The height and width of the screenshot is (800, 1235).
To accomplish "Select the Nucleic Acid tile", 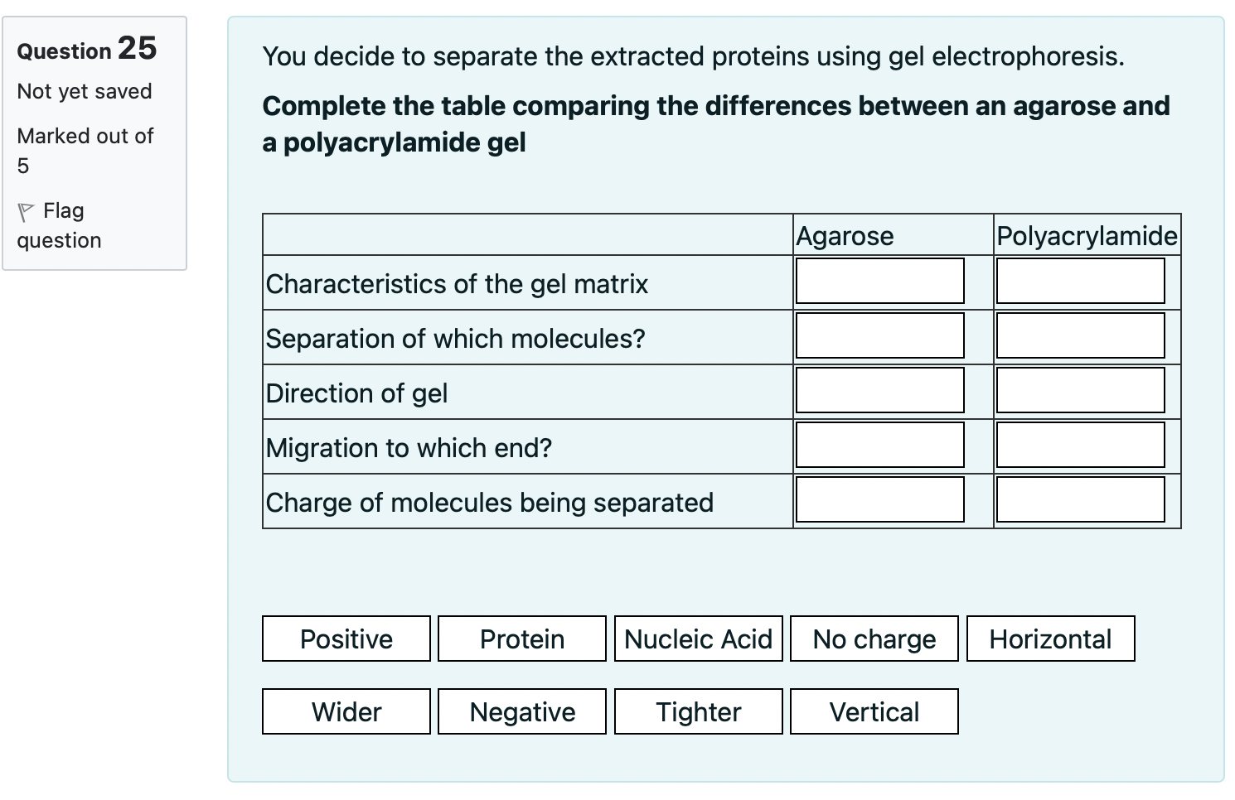I will tap(698, 639).
